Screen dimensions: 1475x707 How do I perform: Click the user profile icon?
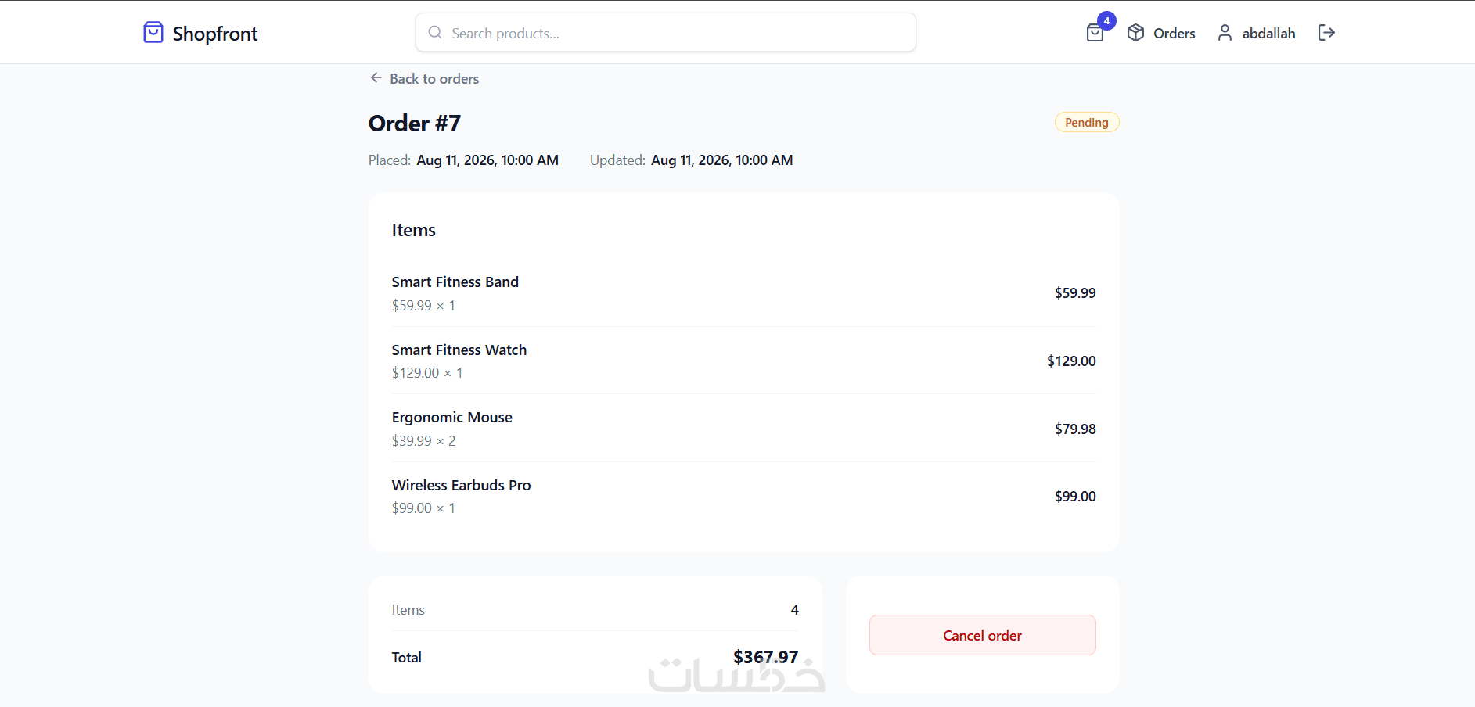tap(1225, 33)
